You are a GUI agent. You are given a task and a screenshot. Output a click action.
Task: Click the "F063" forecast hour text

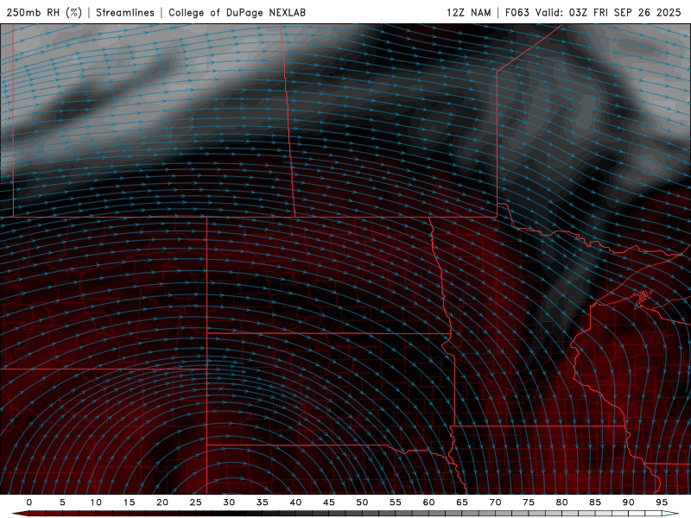517,12
